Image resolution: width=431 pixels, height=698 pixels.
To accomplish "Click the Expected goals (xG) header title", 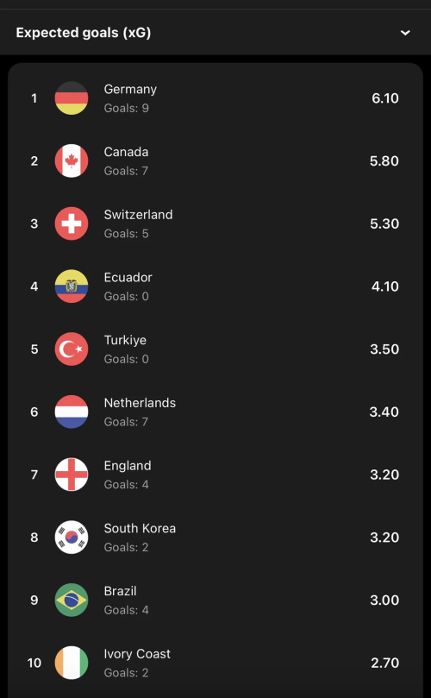I will coord(83,33).
